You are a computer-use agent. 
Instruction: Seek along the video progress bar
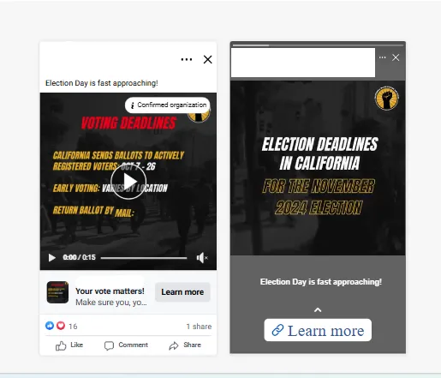coord(144,258)
